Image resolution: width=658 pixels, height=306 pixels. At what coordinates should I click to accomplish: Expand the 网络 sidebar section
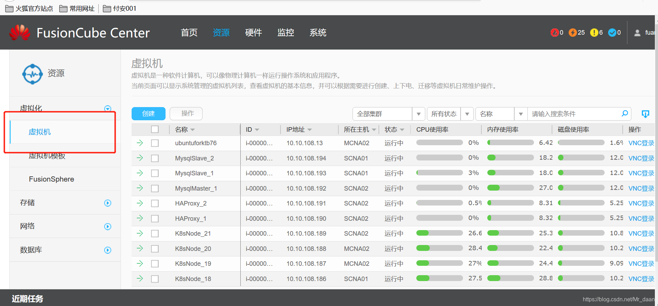click(x=108, y=227)
